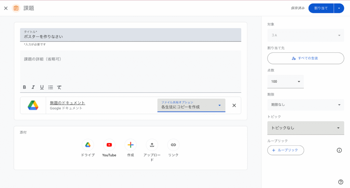Open the 無題のドキュメント document link
The image size is (350, 188).
pyautogui.click(x=67, y=103)
